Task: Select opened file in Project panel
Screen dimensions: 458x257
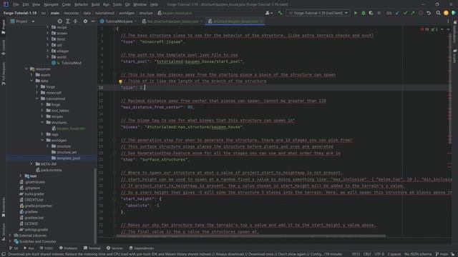Action: tap(60, 21)
